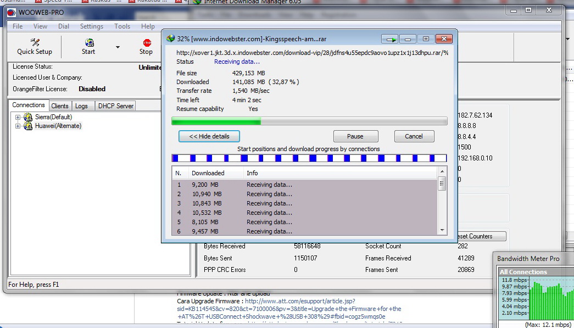Pause the Kingsspeech download
Viewport: 574px width, 328px height.
click(355, 136)
